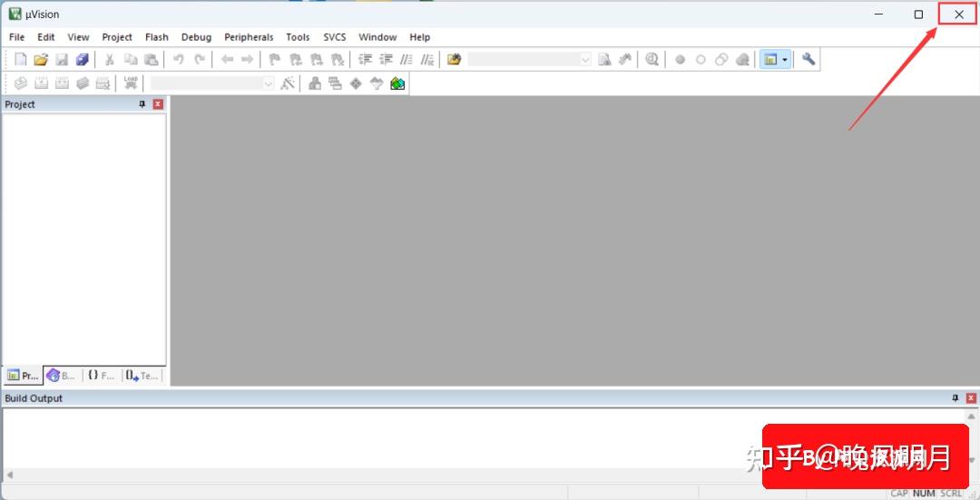Image resolution: width=980 pixels, height=500 pixels.
Task: Click the Build Output horizontal scrollbar left arrow
Action: click(9, 475)
